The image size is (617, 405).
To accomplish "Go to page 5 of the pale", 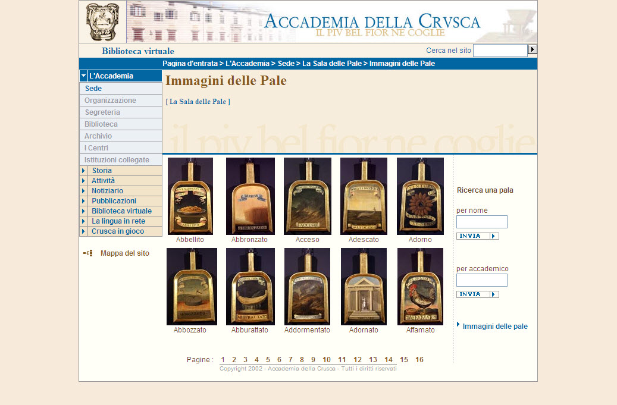I will 268,360.
